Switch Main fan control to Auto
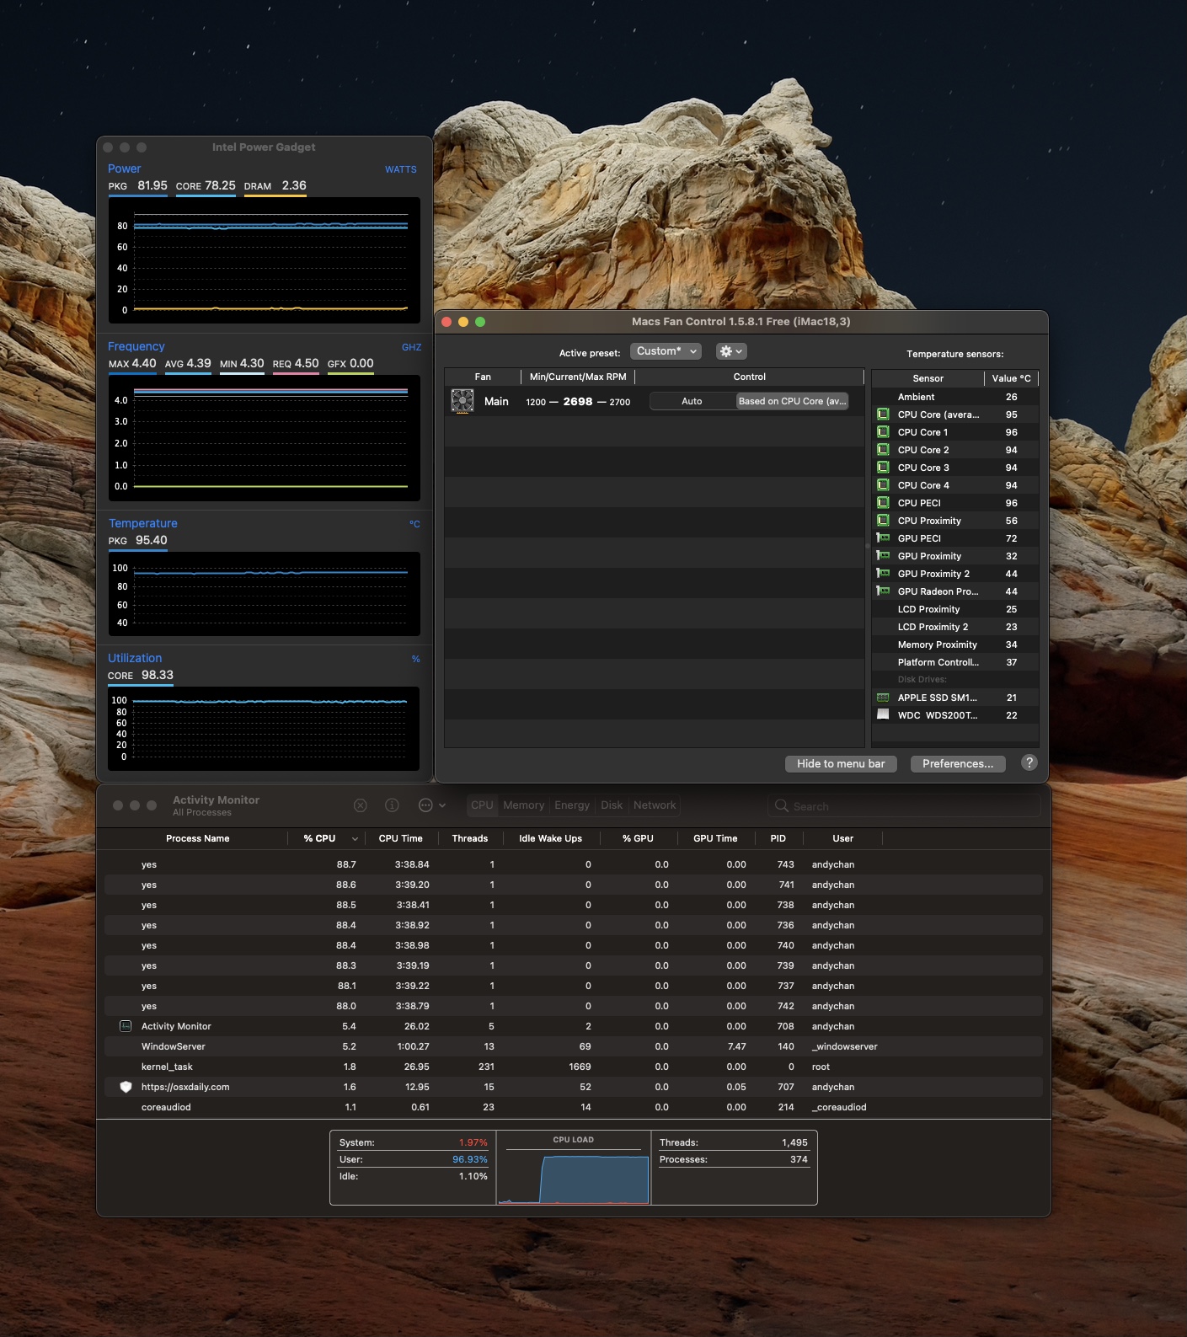Image resolution: width=1187 pixels, height=1337 pixels. pyautogui.click(x=692, y=401)
